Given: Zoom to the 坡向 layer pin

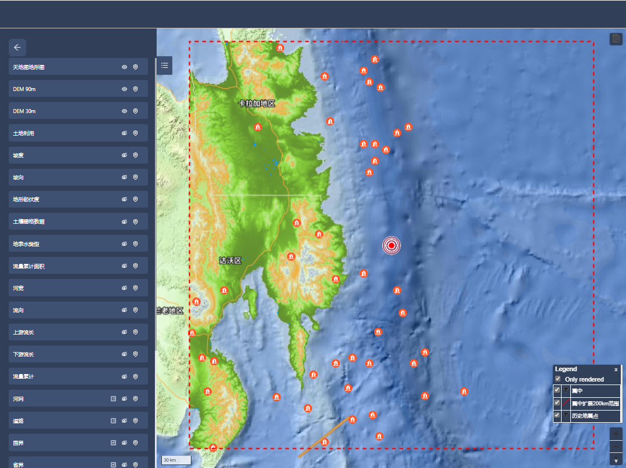Looking at the screenshot, I should (136, 177).
